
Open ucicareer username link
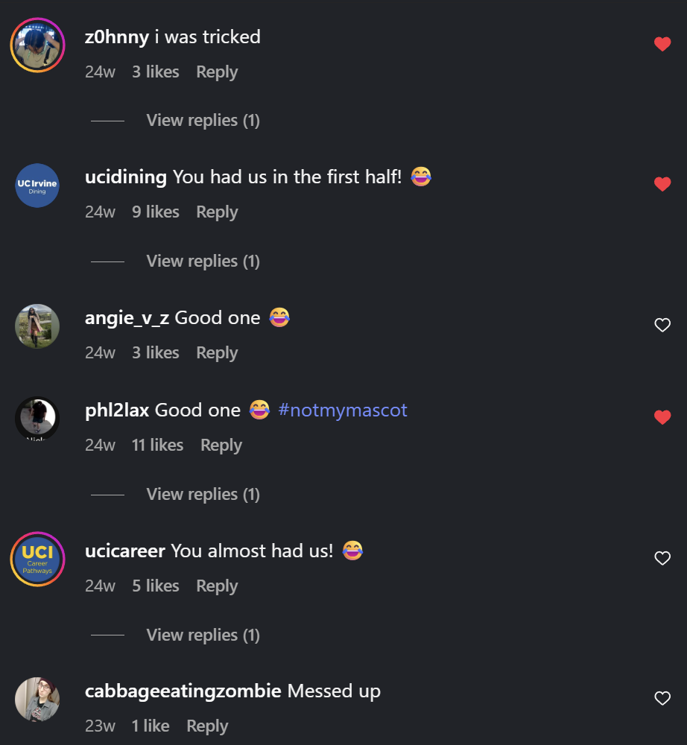click(125, 551)
